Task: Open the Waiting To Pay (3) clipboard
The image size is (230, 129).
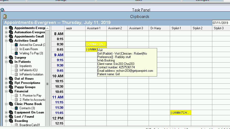Action: 31,53
